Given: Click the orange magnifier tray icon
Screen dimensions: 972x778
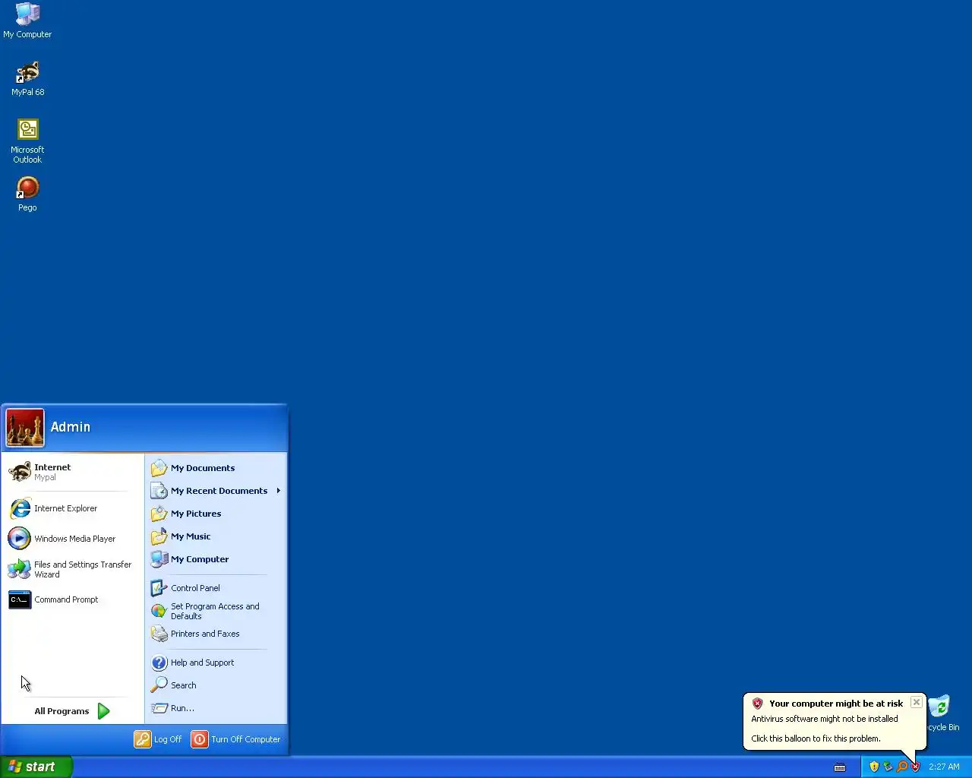Looking at the screenshot, I should point(901,767).
